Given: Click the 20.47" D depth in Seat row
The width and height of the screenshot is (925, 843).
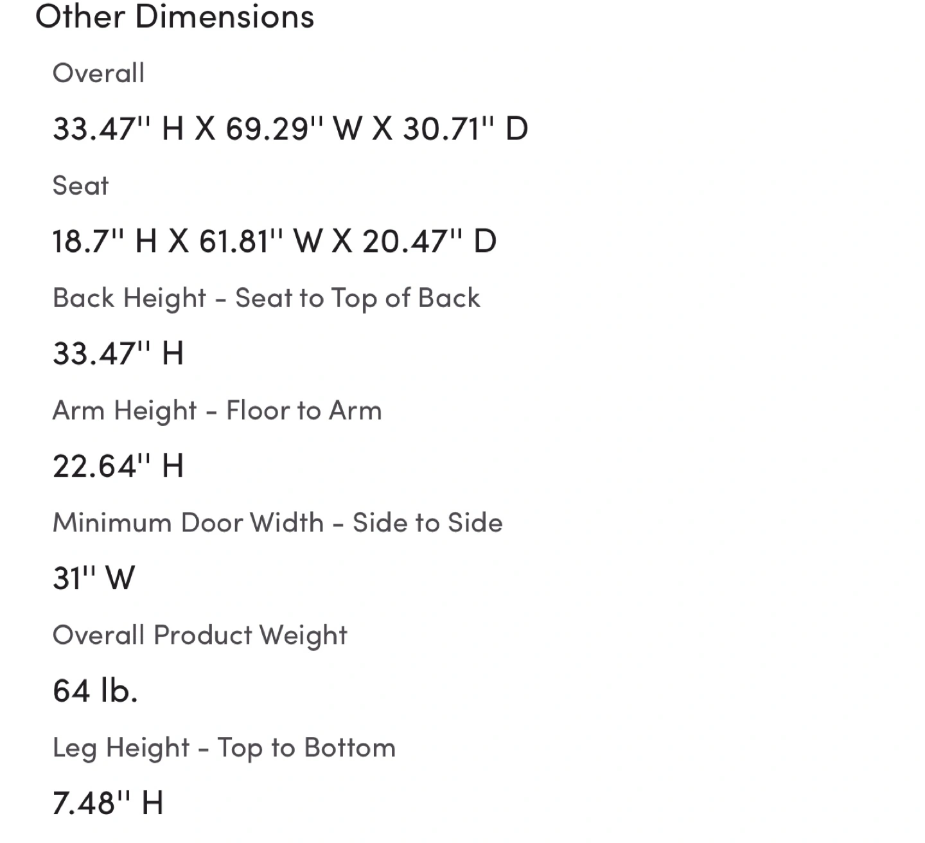Looking at the screenshot, I should pos(429,241).
